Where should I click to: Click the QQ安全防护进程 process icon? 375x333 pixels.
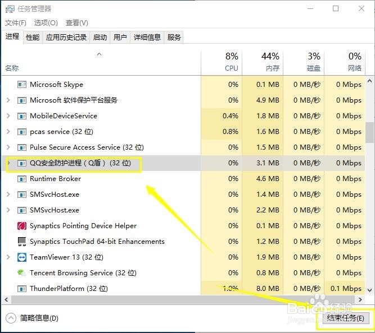pos(22,163)
